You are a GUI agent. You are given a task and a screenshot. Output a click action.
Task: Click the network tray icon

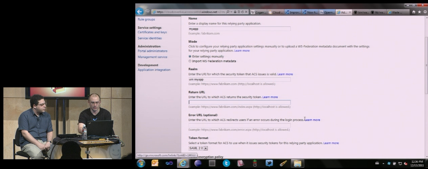click(400, 164)
